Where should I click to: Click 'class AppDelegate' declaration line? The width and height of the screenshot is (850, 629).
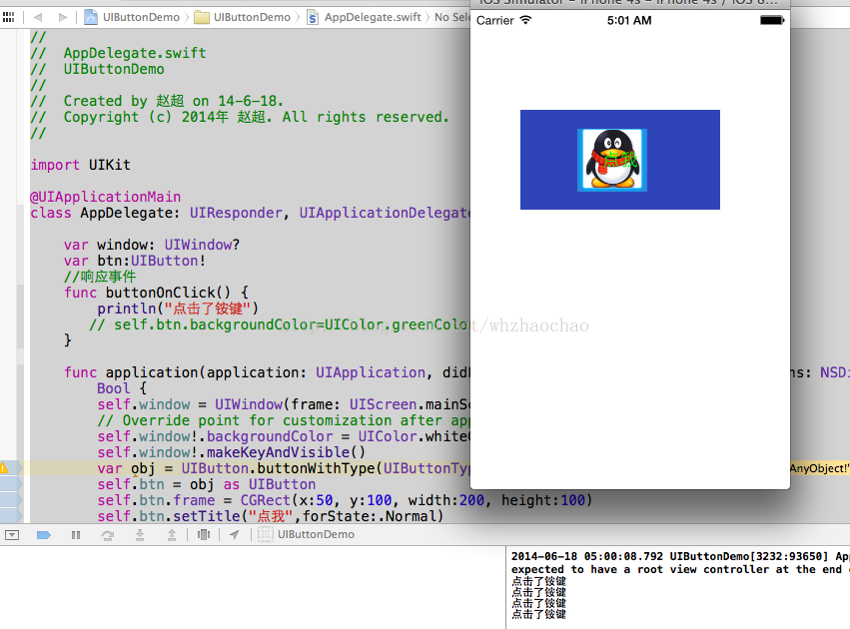click(x=250, y=213)
